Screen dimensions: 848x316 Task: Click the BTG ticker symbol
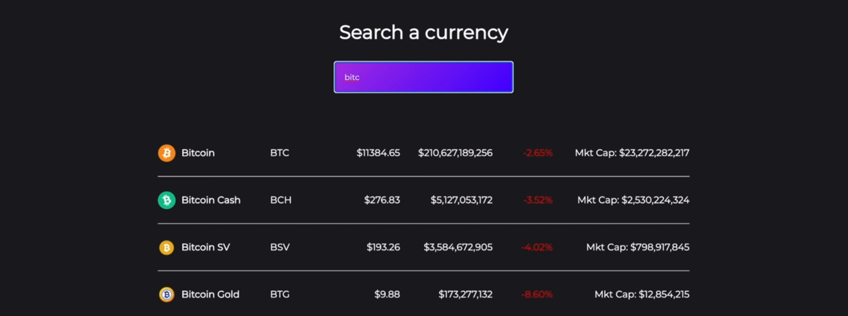pos(280,294)
